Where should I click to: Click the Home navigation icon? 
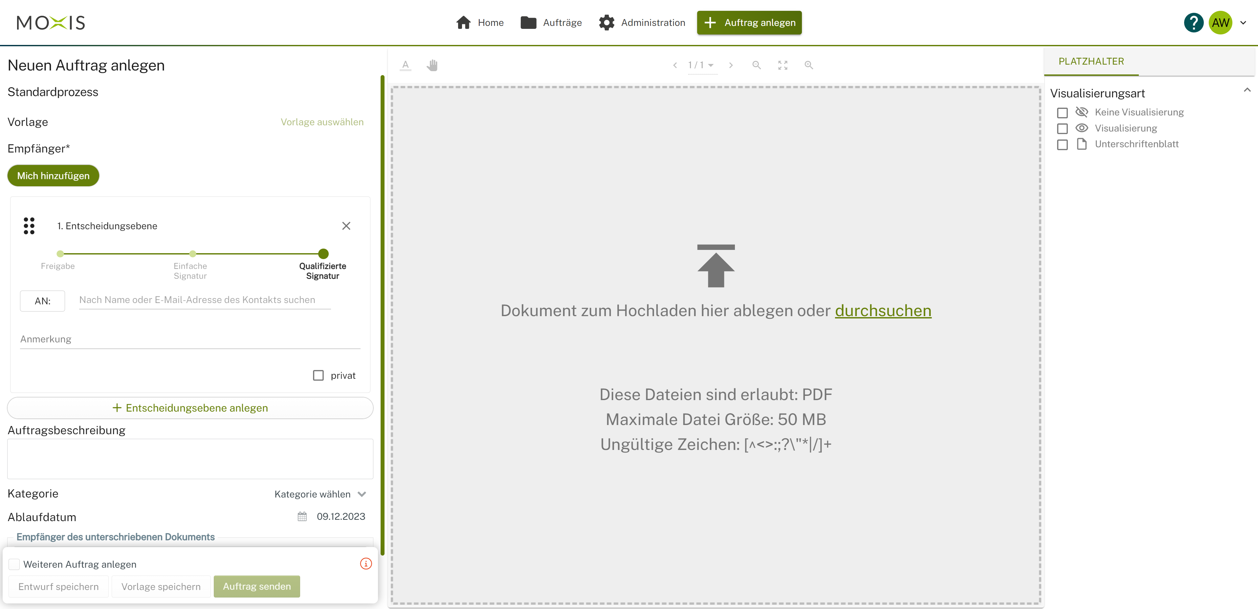pyautogui.click(x=464, y=22)
